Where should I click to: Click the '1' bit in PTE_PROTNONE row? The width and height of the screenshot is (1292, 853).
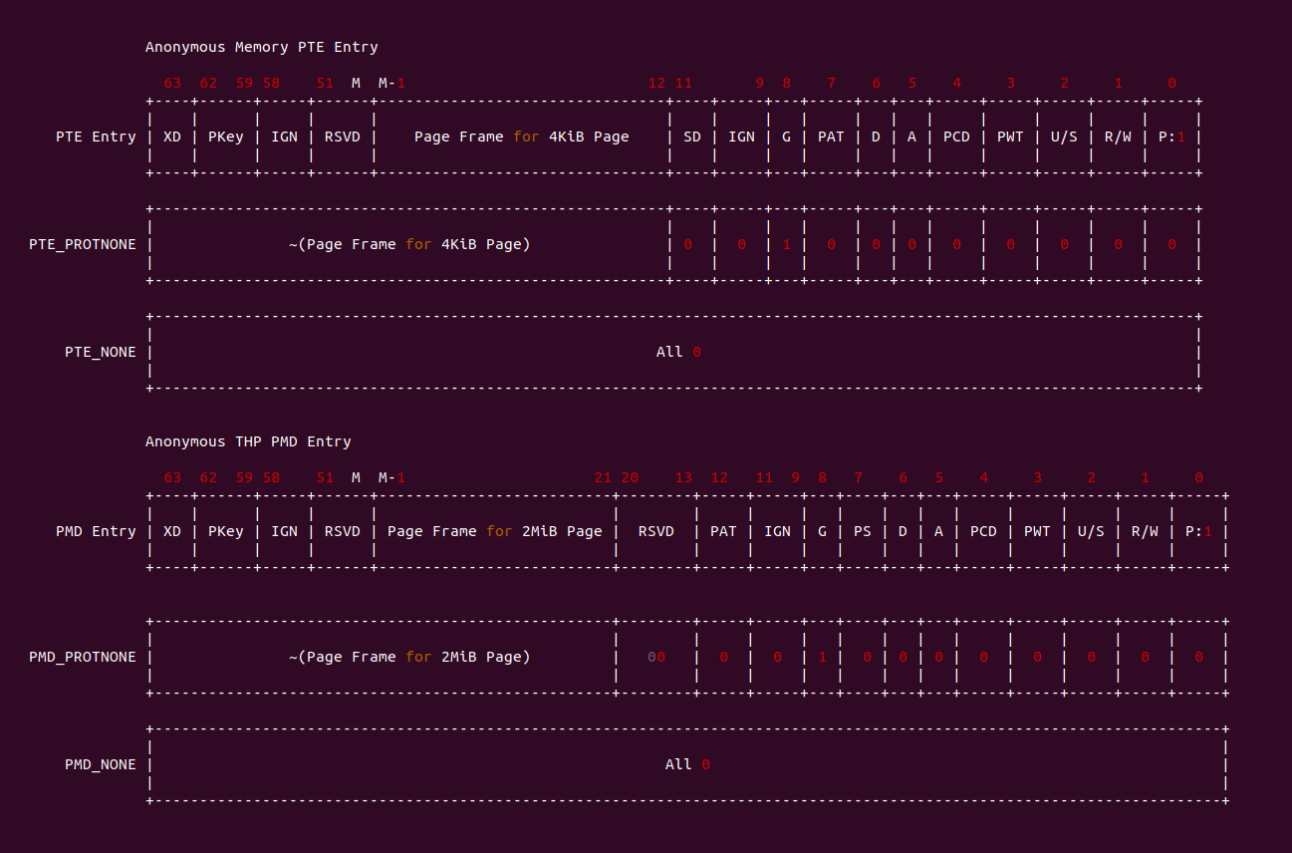point(786,244)
